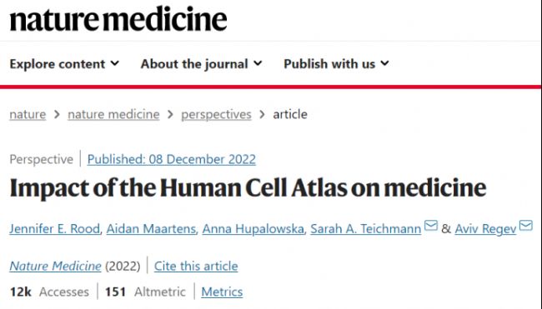Open author Jennifer E. Rood
This screenshot has height=309, width=542.
[54, 228]
